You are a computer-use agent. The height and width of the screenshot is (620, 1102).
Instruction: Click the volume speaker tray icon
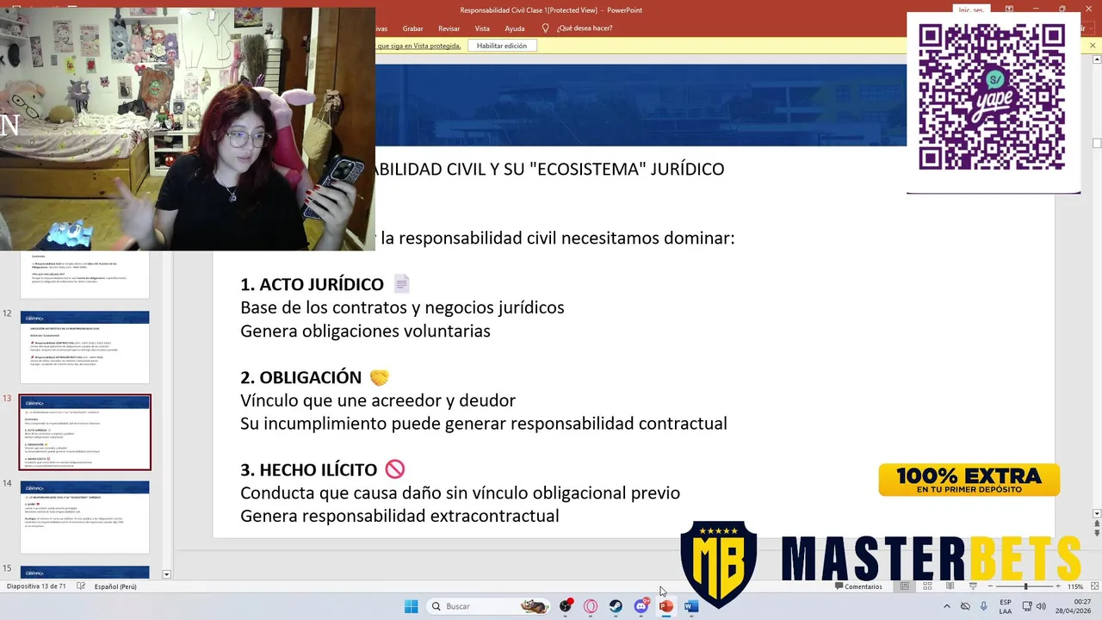coord(1042,606)
